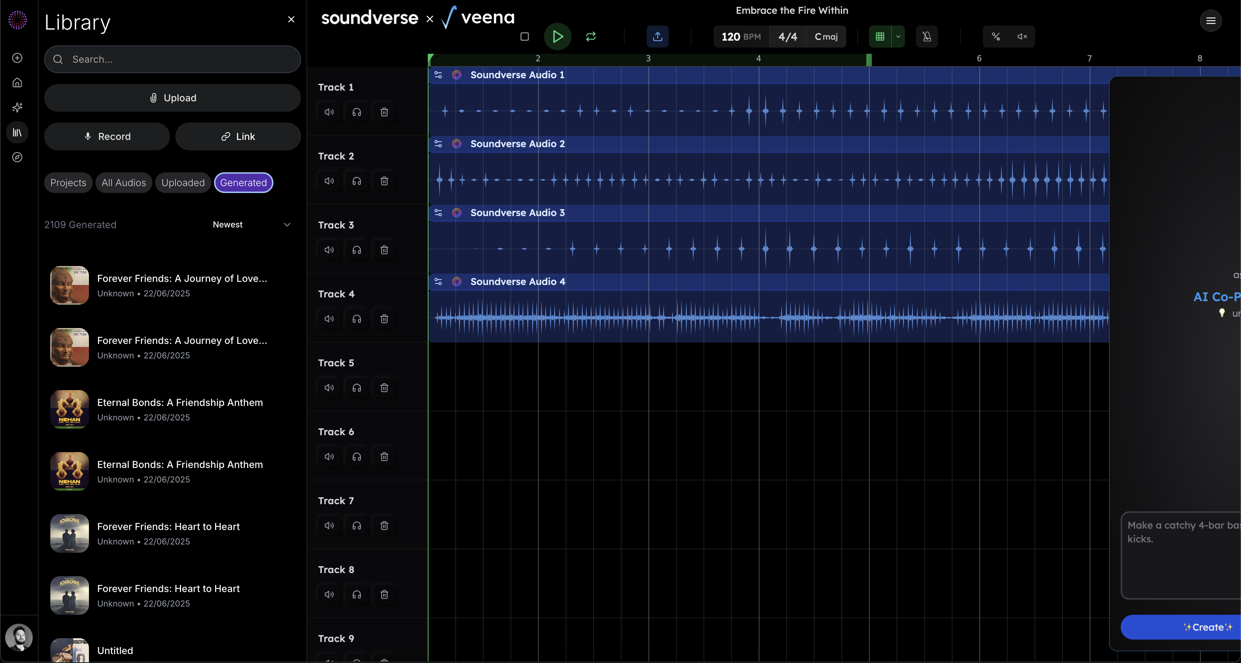Image resolution: width=1241 pixels, height=663 pixels.
Task: Switch to the All Audios tab
Action: pyautogui.click(x=124, y=183)
